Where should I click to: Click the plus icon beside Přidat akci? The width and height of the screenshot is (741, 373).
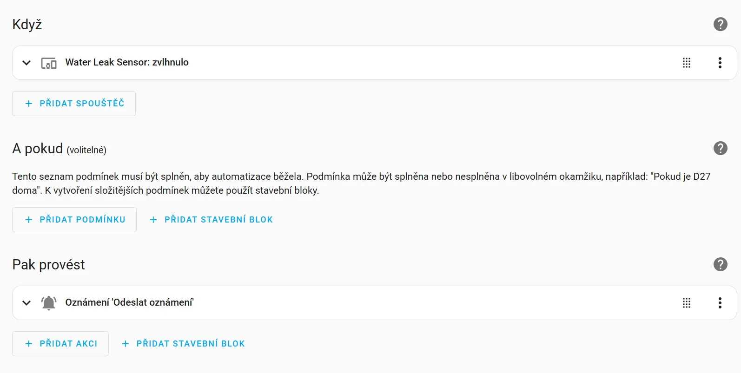click(29, 344)
